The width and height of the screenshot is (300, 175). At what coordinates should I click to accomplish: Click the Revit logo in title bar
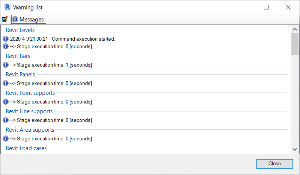coord(8,7)
